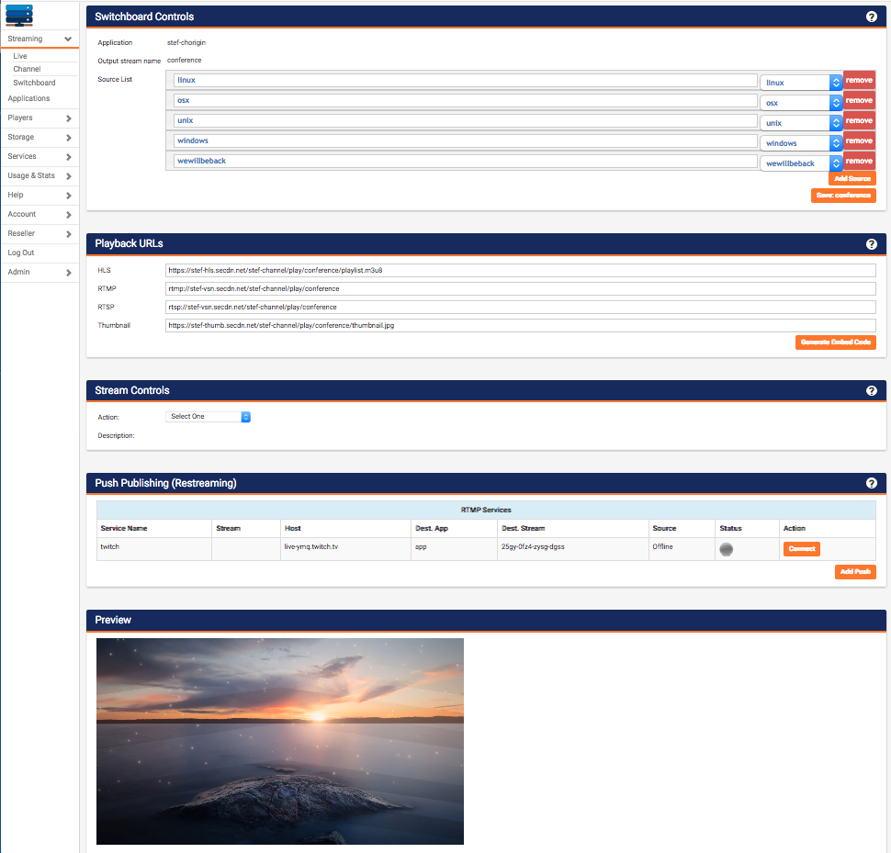Viewport: 891px width, 853px height.
Task: Open the wewillbeback source dropdown
Action: tap(800, 163)
